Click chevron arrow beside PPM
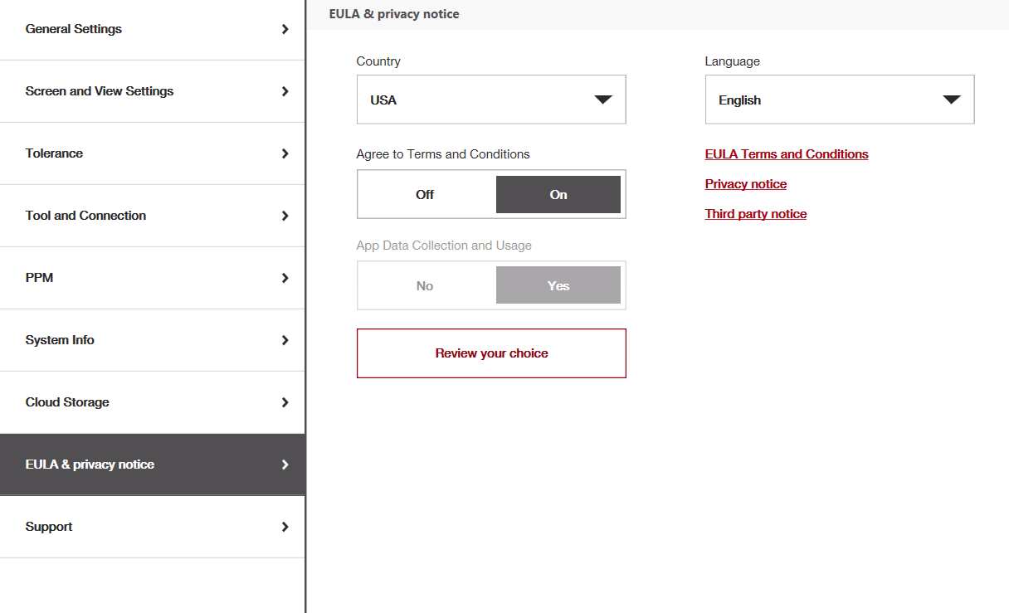This screenshot has width=1009, height=613. point(285,278)
